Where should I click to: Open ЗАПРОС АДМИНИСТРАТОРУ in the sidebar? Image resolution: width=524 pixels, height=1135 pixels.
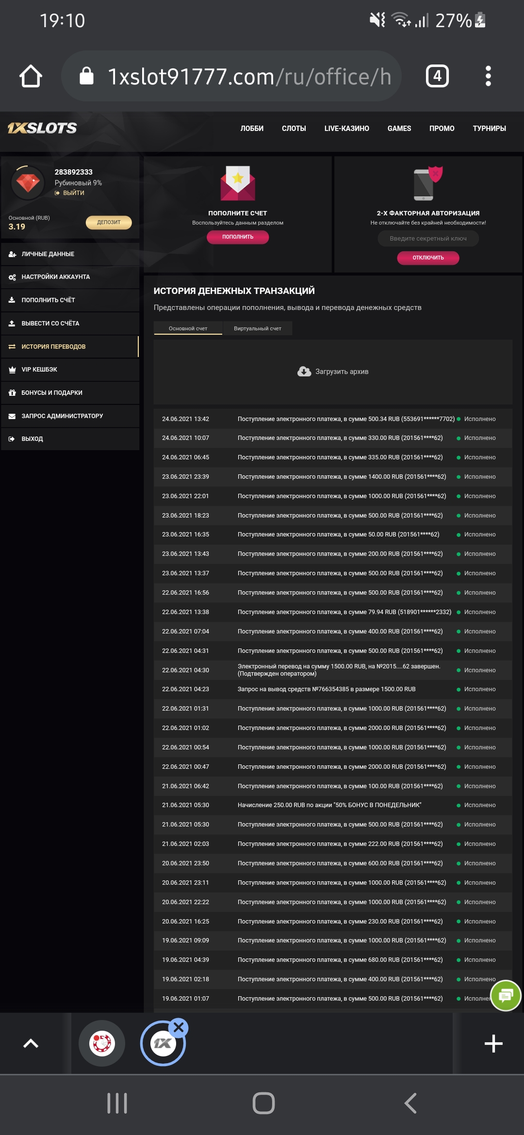tap(70, 416)
